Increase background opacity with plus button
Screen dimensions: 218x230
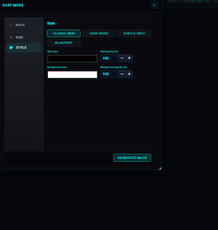(x=129, y=74)
